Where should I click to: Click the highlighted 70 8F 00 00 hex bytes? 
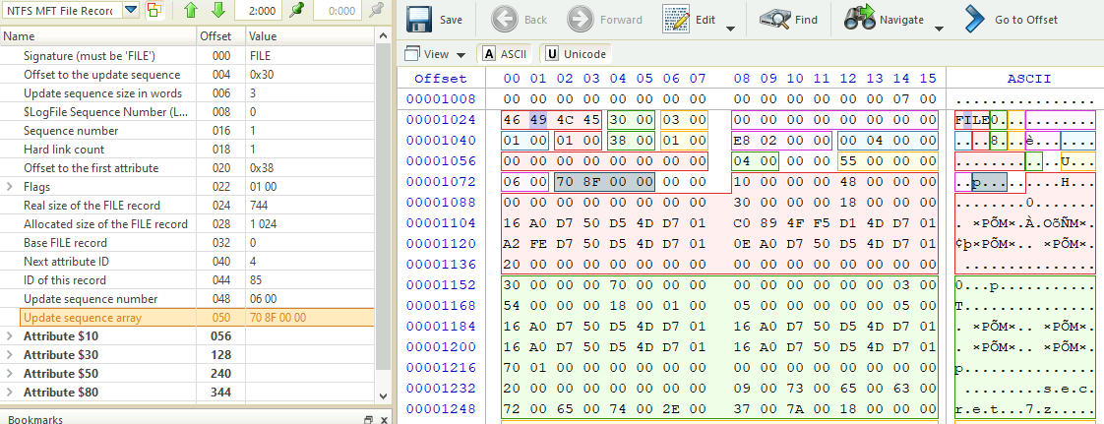point(604,182)
